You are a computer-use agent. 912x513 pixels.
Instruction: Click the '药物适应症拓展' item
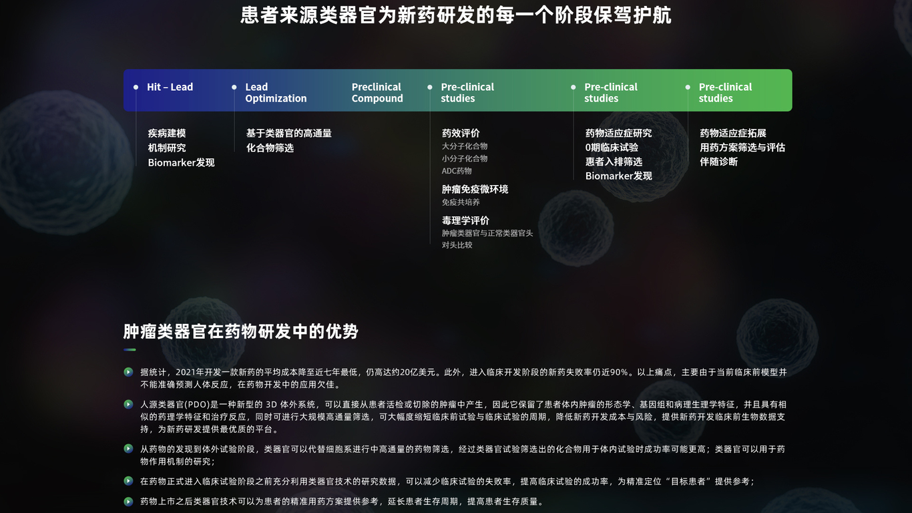click(x=733, y=134)
